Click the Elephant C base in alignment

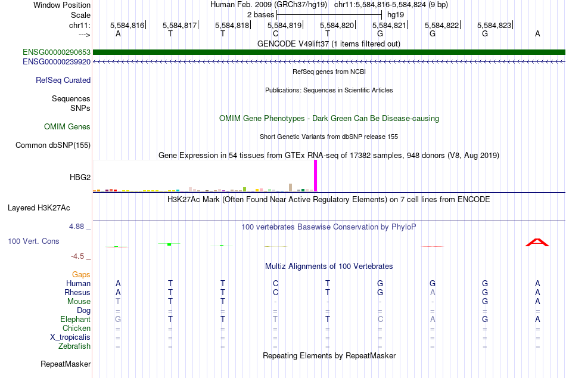click(380, 319)
